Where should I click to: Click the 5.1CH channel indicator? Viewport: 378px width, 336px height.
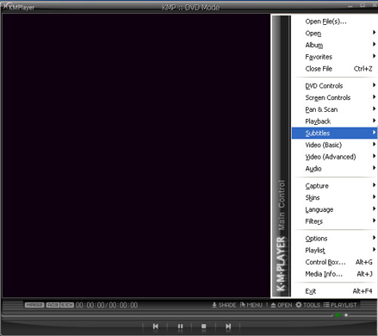(x=67, y=305)
